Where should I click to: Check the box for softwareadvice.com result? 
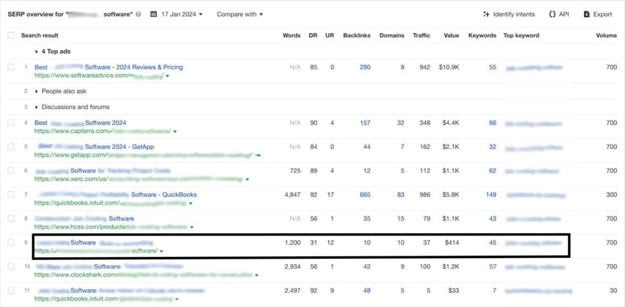click(11, 67)
